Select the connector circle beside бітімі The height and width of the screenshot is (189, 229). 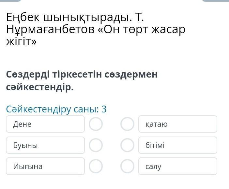coord(127,145)
